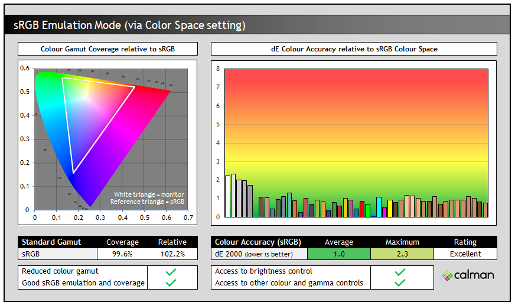Select the red bar in the dE chart
This screenshot has height=302, width=515.
362,209
